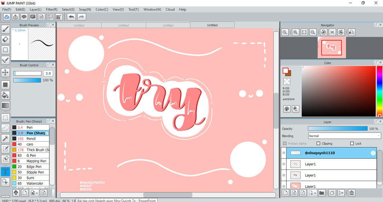Open settings gear for @nhuquynh1110 layer

coord(373,153)
